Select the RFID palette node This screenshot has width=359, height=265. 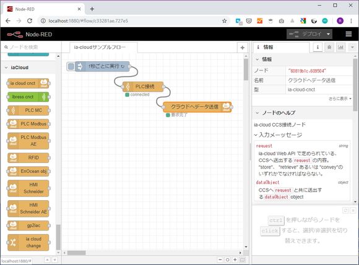point(28,158)
